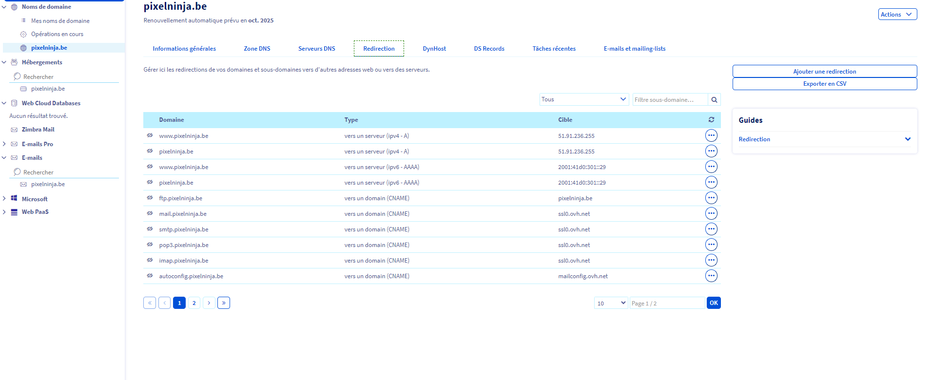Click the search magnifier icon beside filter
The width and height of the screenshot is (930, 380).
point(714,100)
